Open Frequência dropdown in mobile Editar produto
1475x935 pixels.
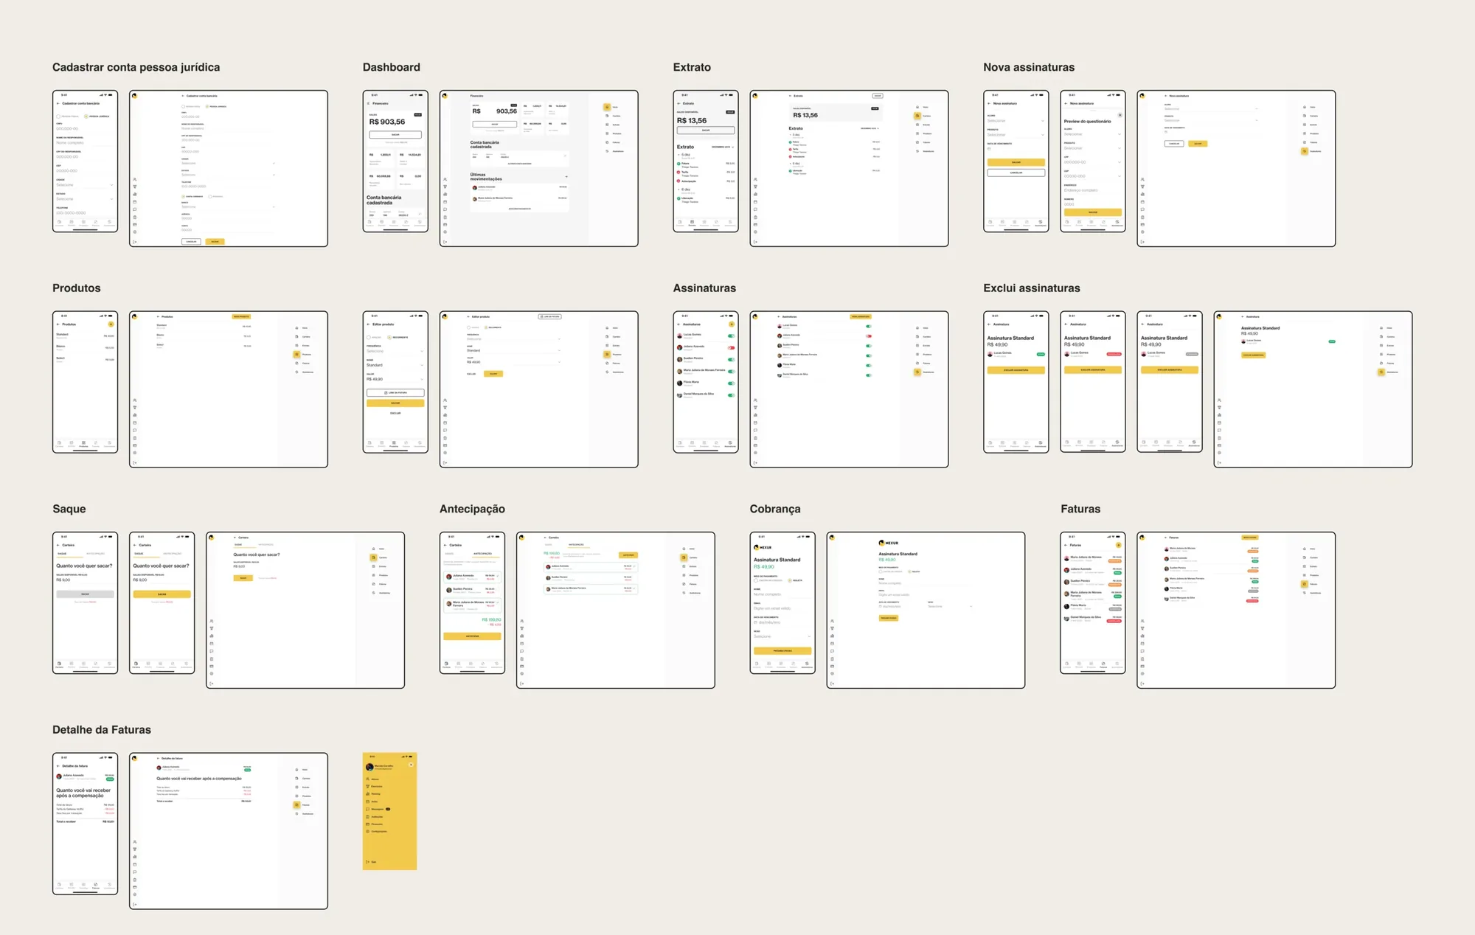[395, 351]
